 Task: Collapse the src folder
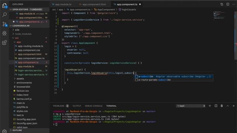(x=29, y=38)
